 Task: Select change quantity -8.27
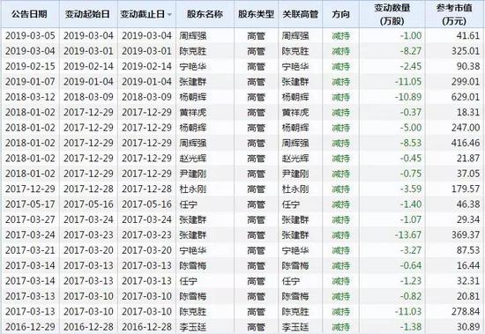pos(410,51)
